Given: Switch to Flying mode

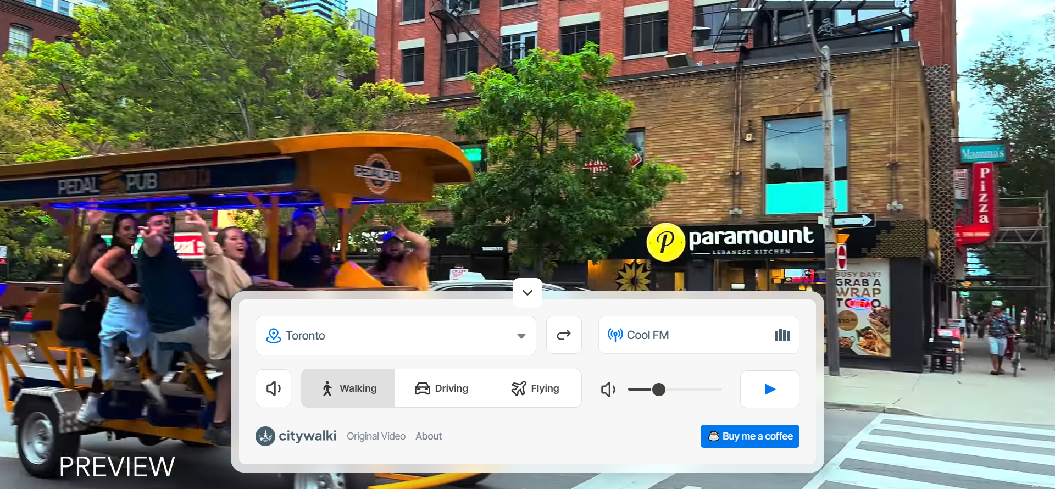Looking at the screenshot, I should pos(535,388).
